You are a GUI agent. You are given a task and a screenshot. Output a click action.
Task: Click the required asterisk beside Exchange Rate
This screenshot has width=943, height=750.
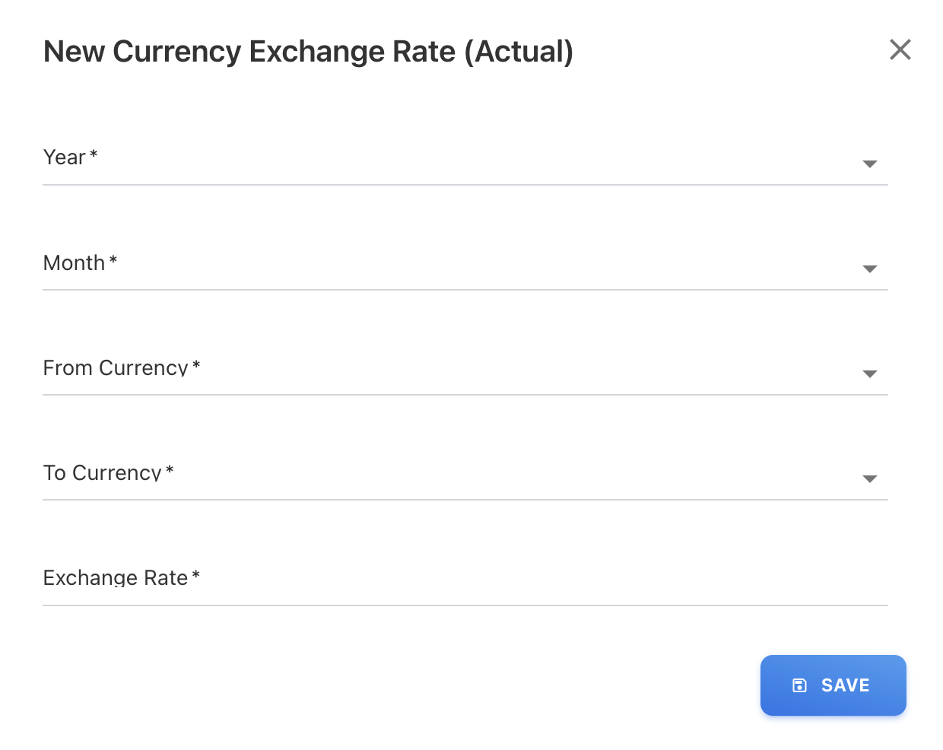[x=196, y=575]
